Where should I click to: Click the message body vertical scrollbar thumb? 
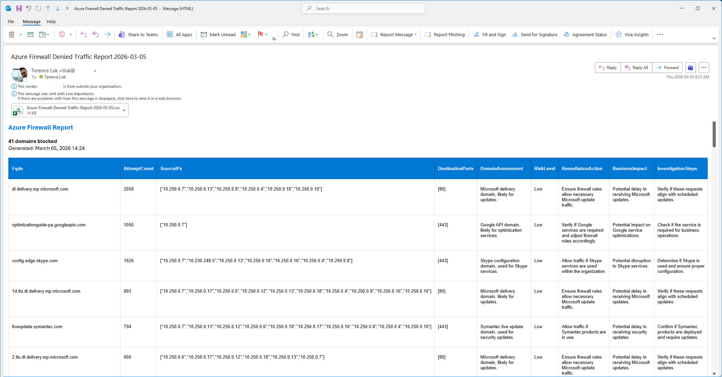tap(714, 134)
